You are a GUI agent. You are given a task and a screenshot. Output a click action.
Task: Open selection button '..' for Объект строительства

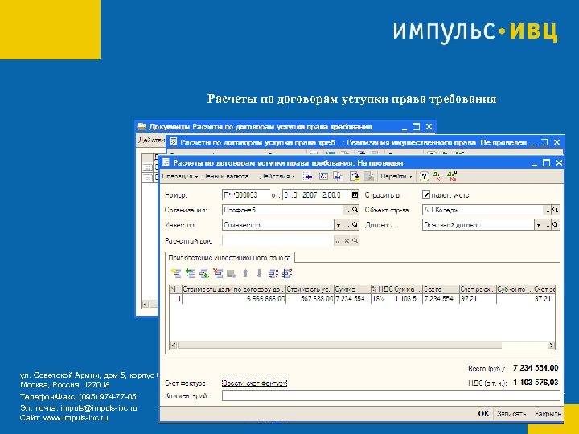pos(548,210)
